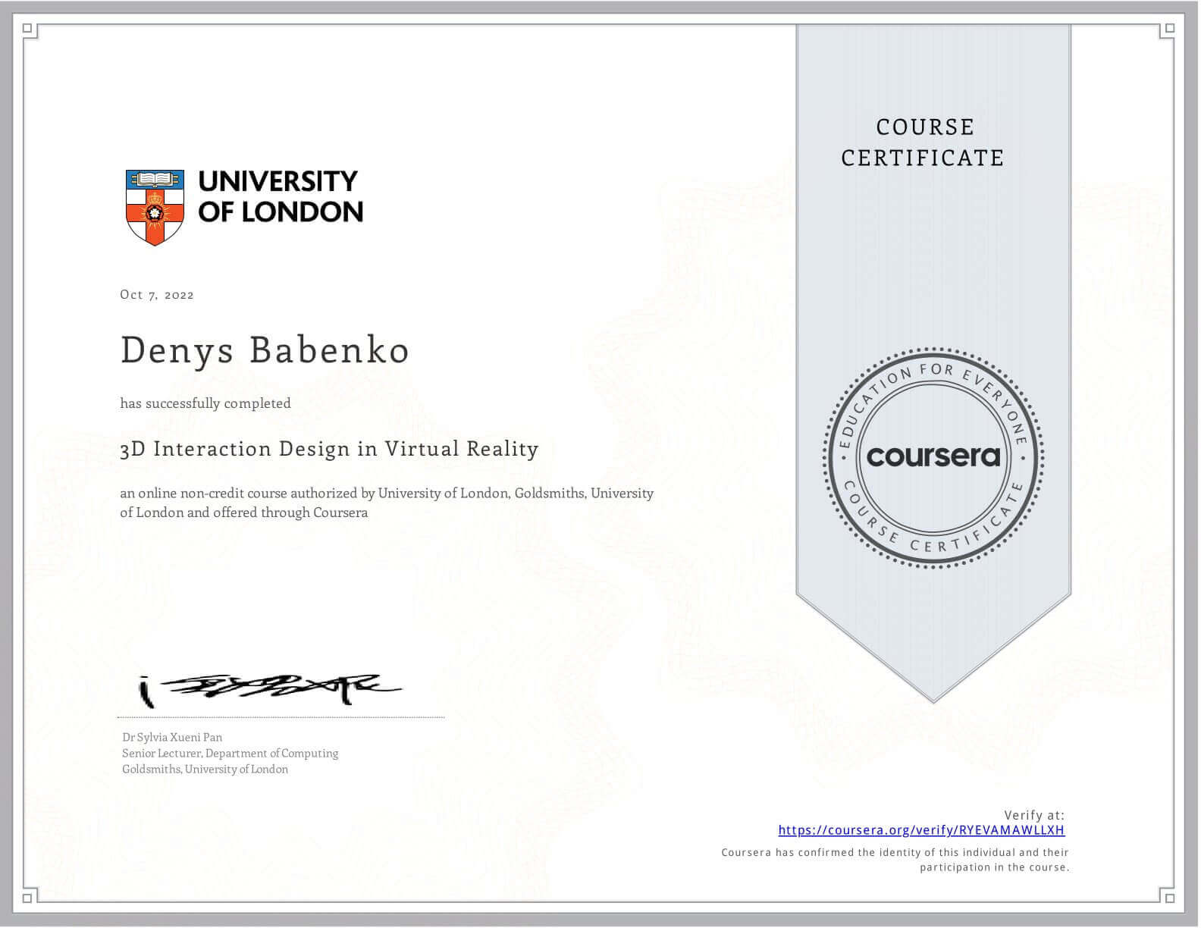Select the course title 3D Interaction Design in Virtual Reality
Screen dimensions: 1201x928
click(x=329, y=449)
